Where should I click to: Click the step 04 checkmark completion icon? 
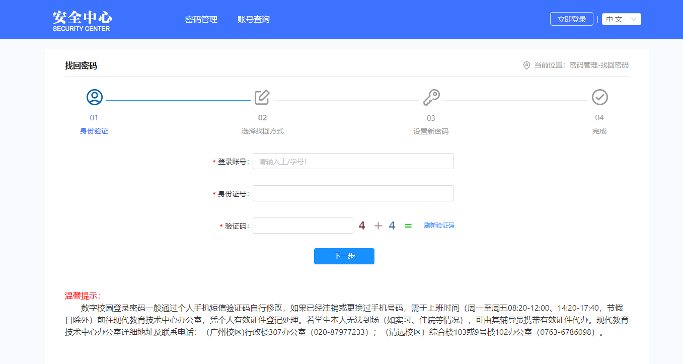599,97
